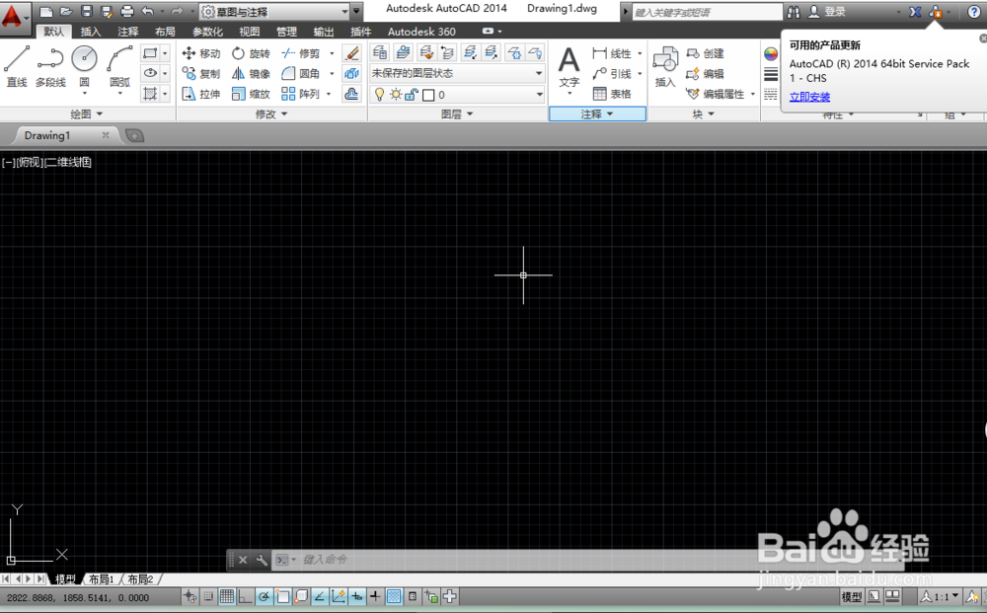Insert a Table (表格)

point(612,94)
